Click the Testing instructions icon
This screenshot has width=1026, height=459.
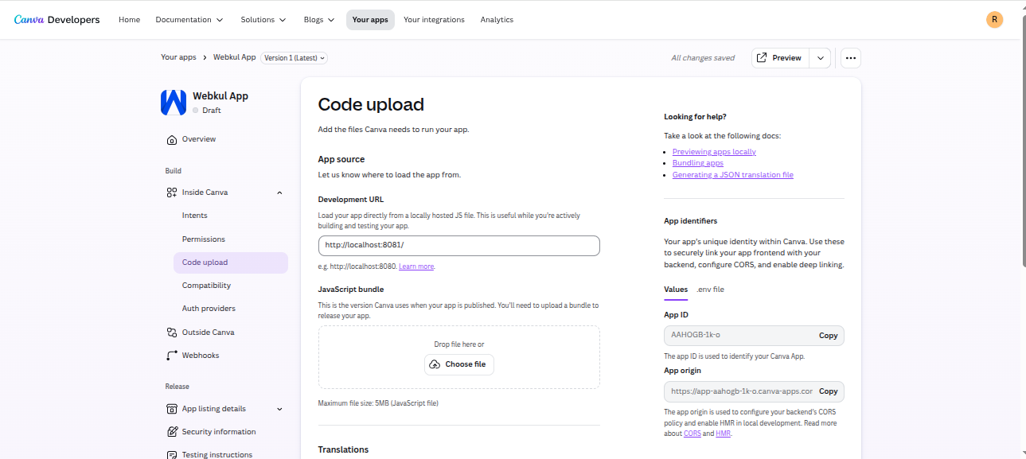[172, 454]
